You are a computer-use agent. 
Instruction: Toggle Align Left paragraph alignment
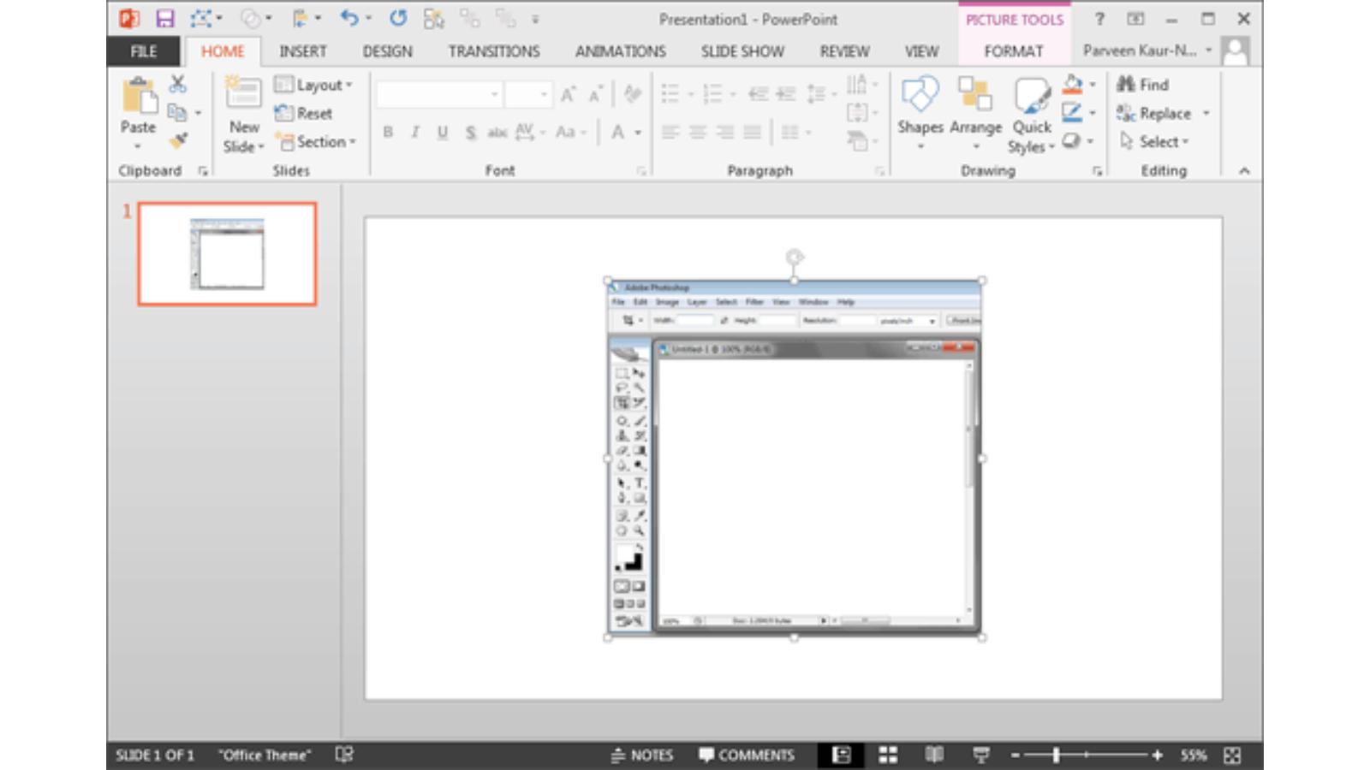click(x=670, y=132)
